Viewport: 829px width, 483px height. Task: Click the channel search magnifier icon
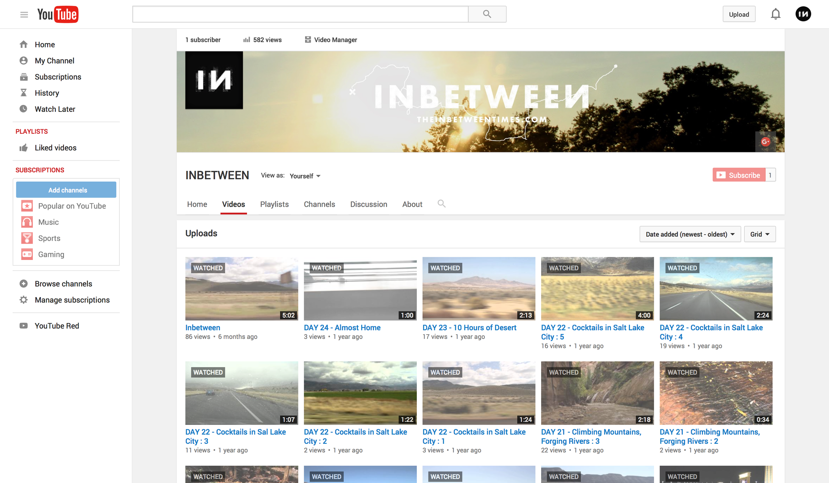tap(441, 203)
